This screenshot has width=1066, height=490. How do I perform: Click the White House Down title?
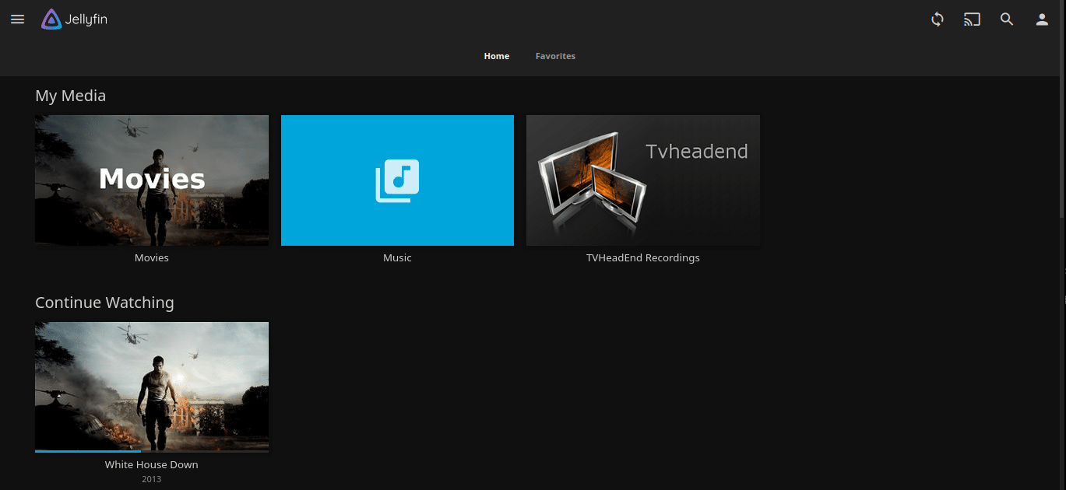pyautogui.click(x=152, y=464)
